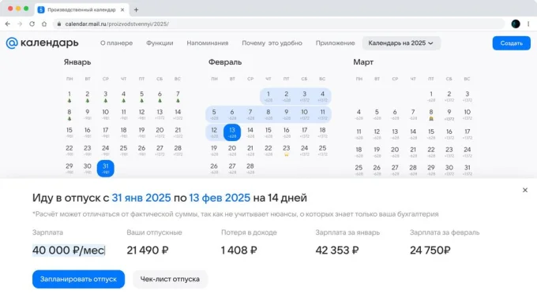Close the vacation calculation panel

pyautogui.click(x=525, y=190)
